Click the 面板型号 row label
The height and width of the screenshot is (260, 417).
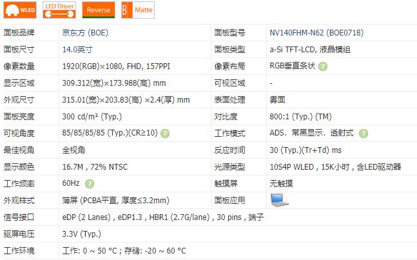pos(229,33)
